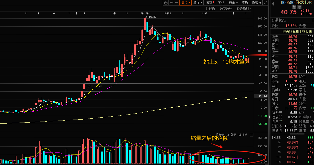Click 买一 price 40.74

pos(293,57)
